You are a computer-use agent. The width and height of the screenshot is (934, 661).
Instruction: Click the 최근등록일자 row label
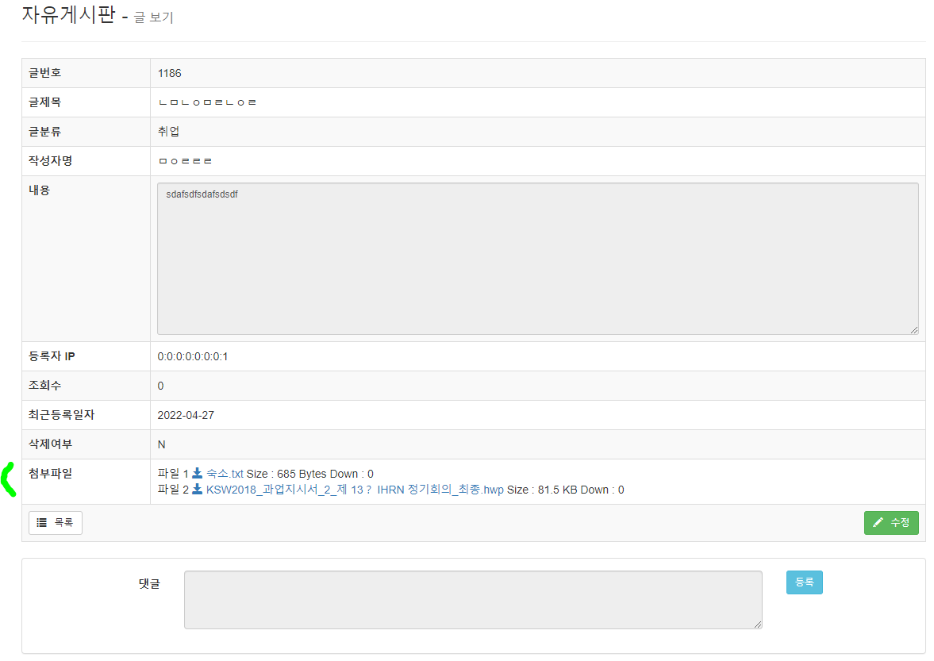(x=61, y=414)
